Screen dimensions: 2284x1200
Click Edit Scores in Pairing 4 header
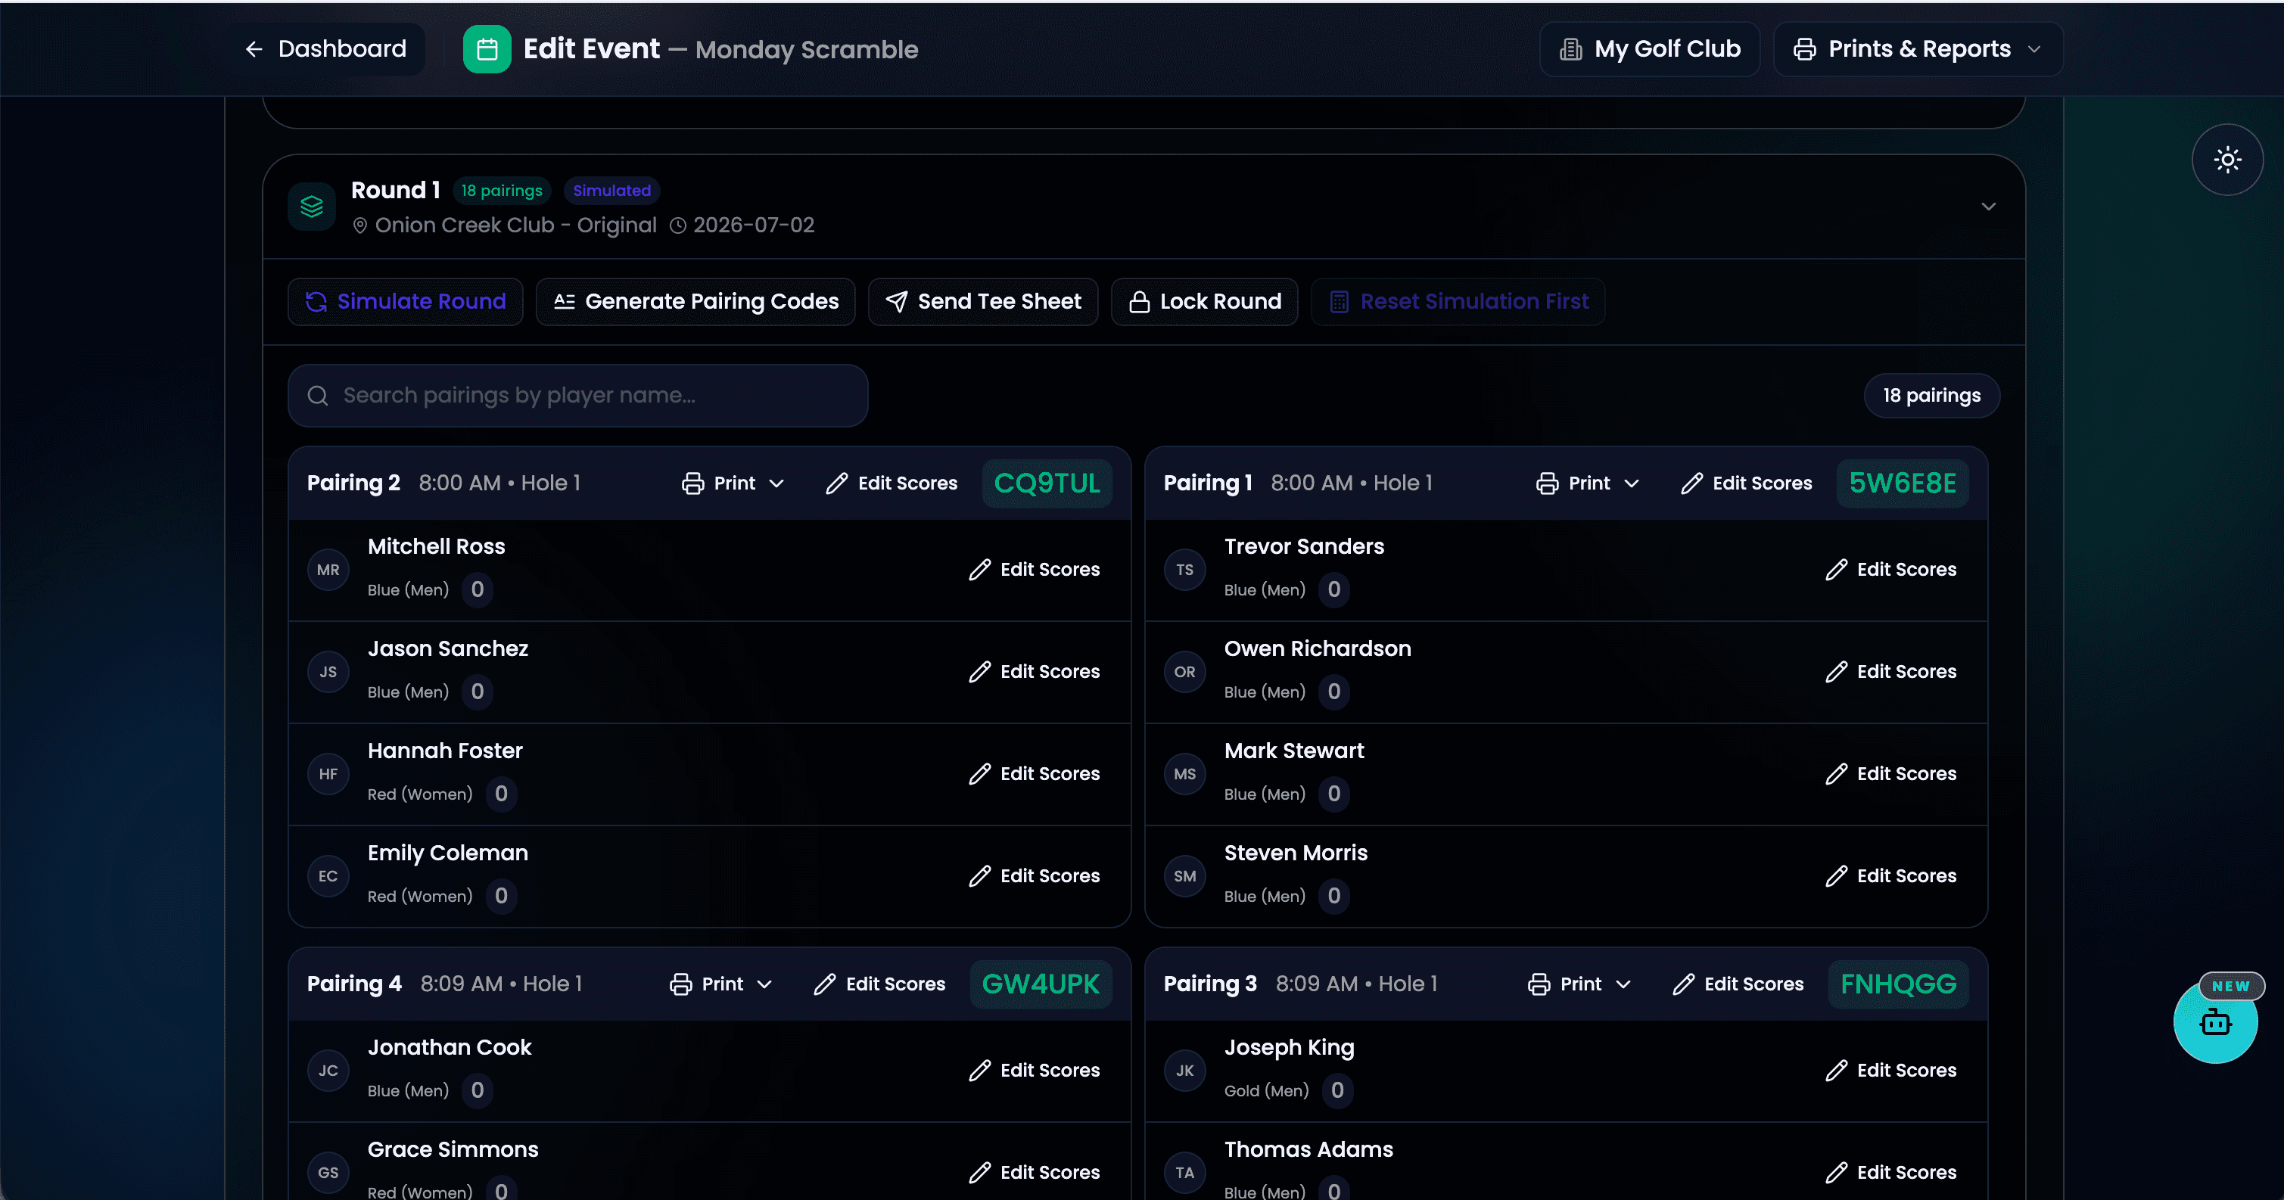[879, 984]
